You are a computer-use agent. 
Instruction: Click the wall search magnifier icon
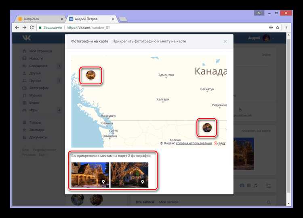pos(269,202)
